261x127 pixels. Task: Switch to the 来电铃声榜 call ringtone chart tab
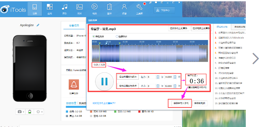coord(239,27)
